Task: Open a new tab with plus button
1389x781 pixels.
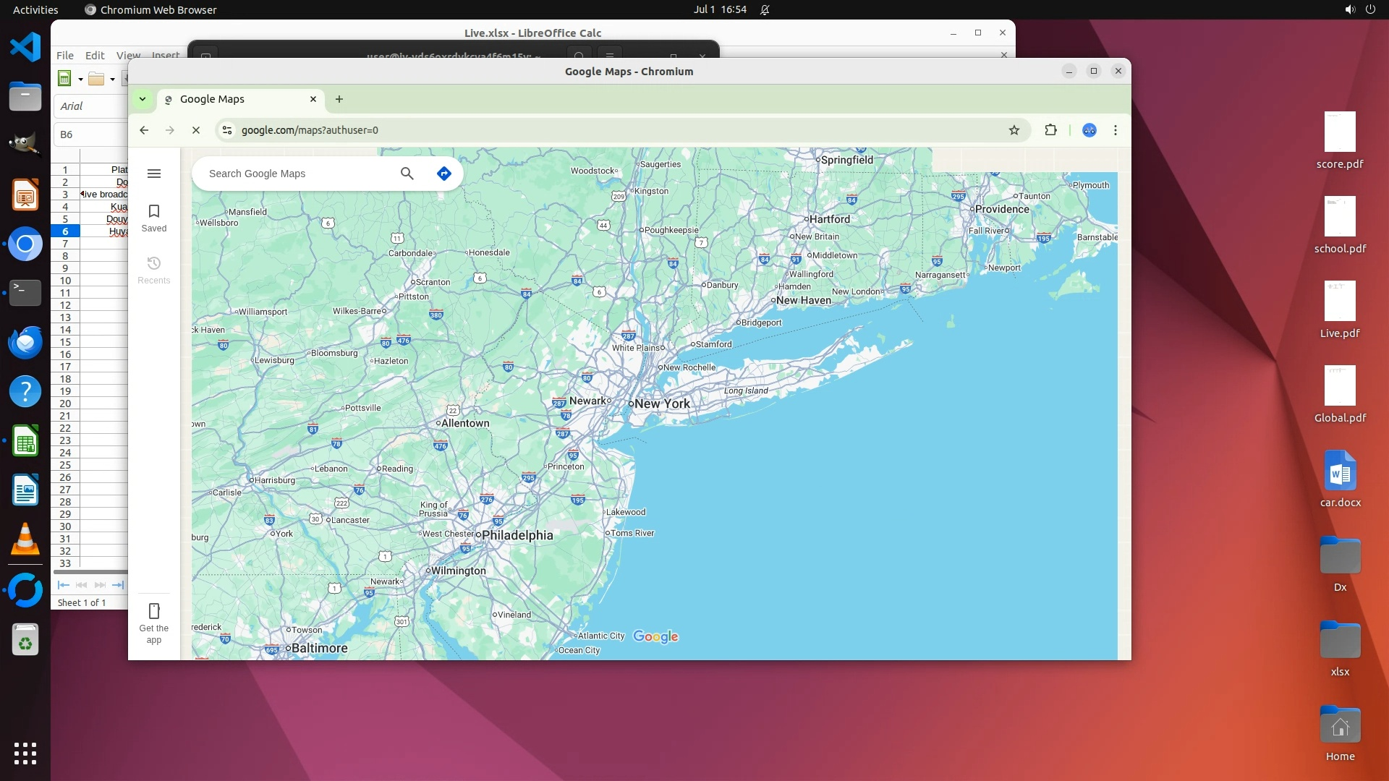Action: [339, 99]
